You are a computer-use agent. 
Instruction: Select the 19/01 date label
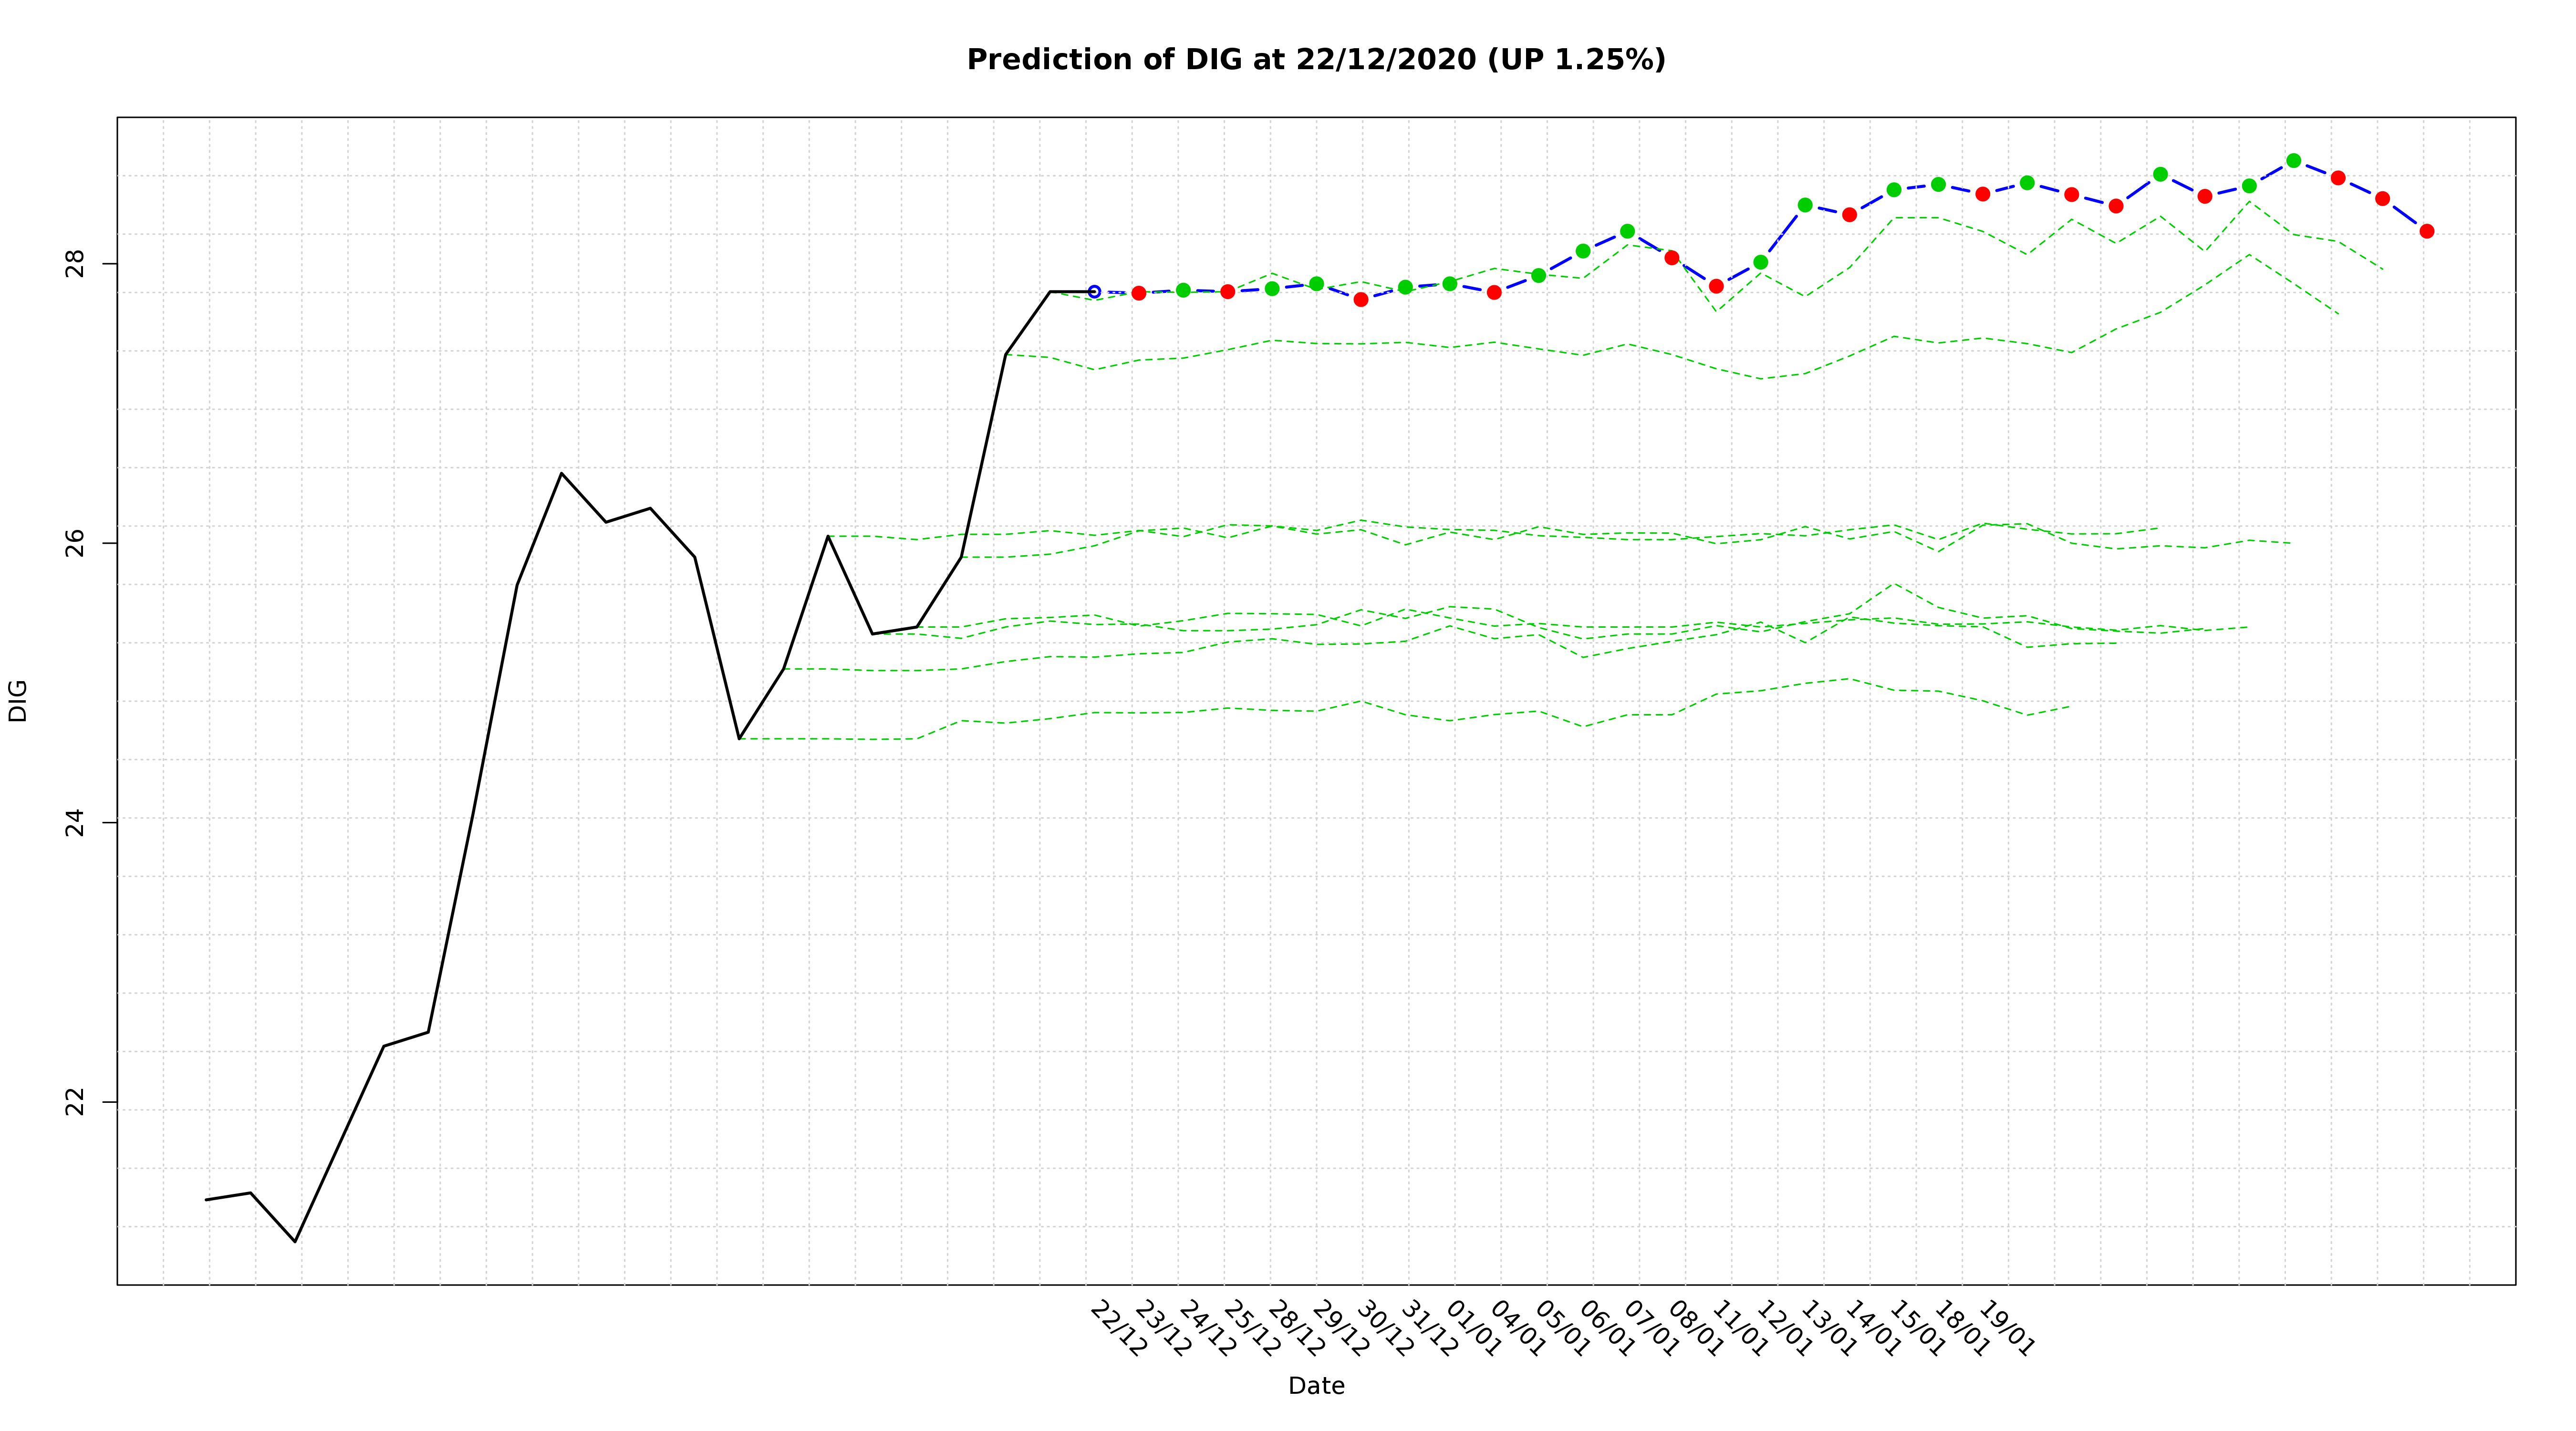point(2007,1329)
